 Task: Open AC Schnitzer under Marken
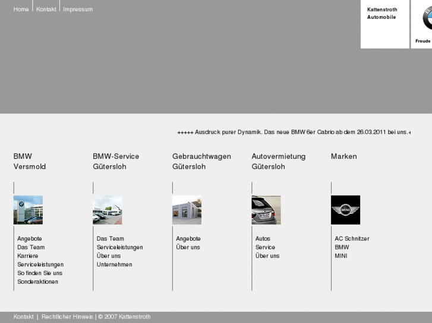coord(352,239)
